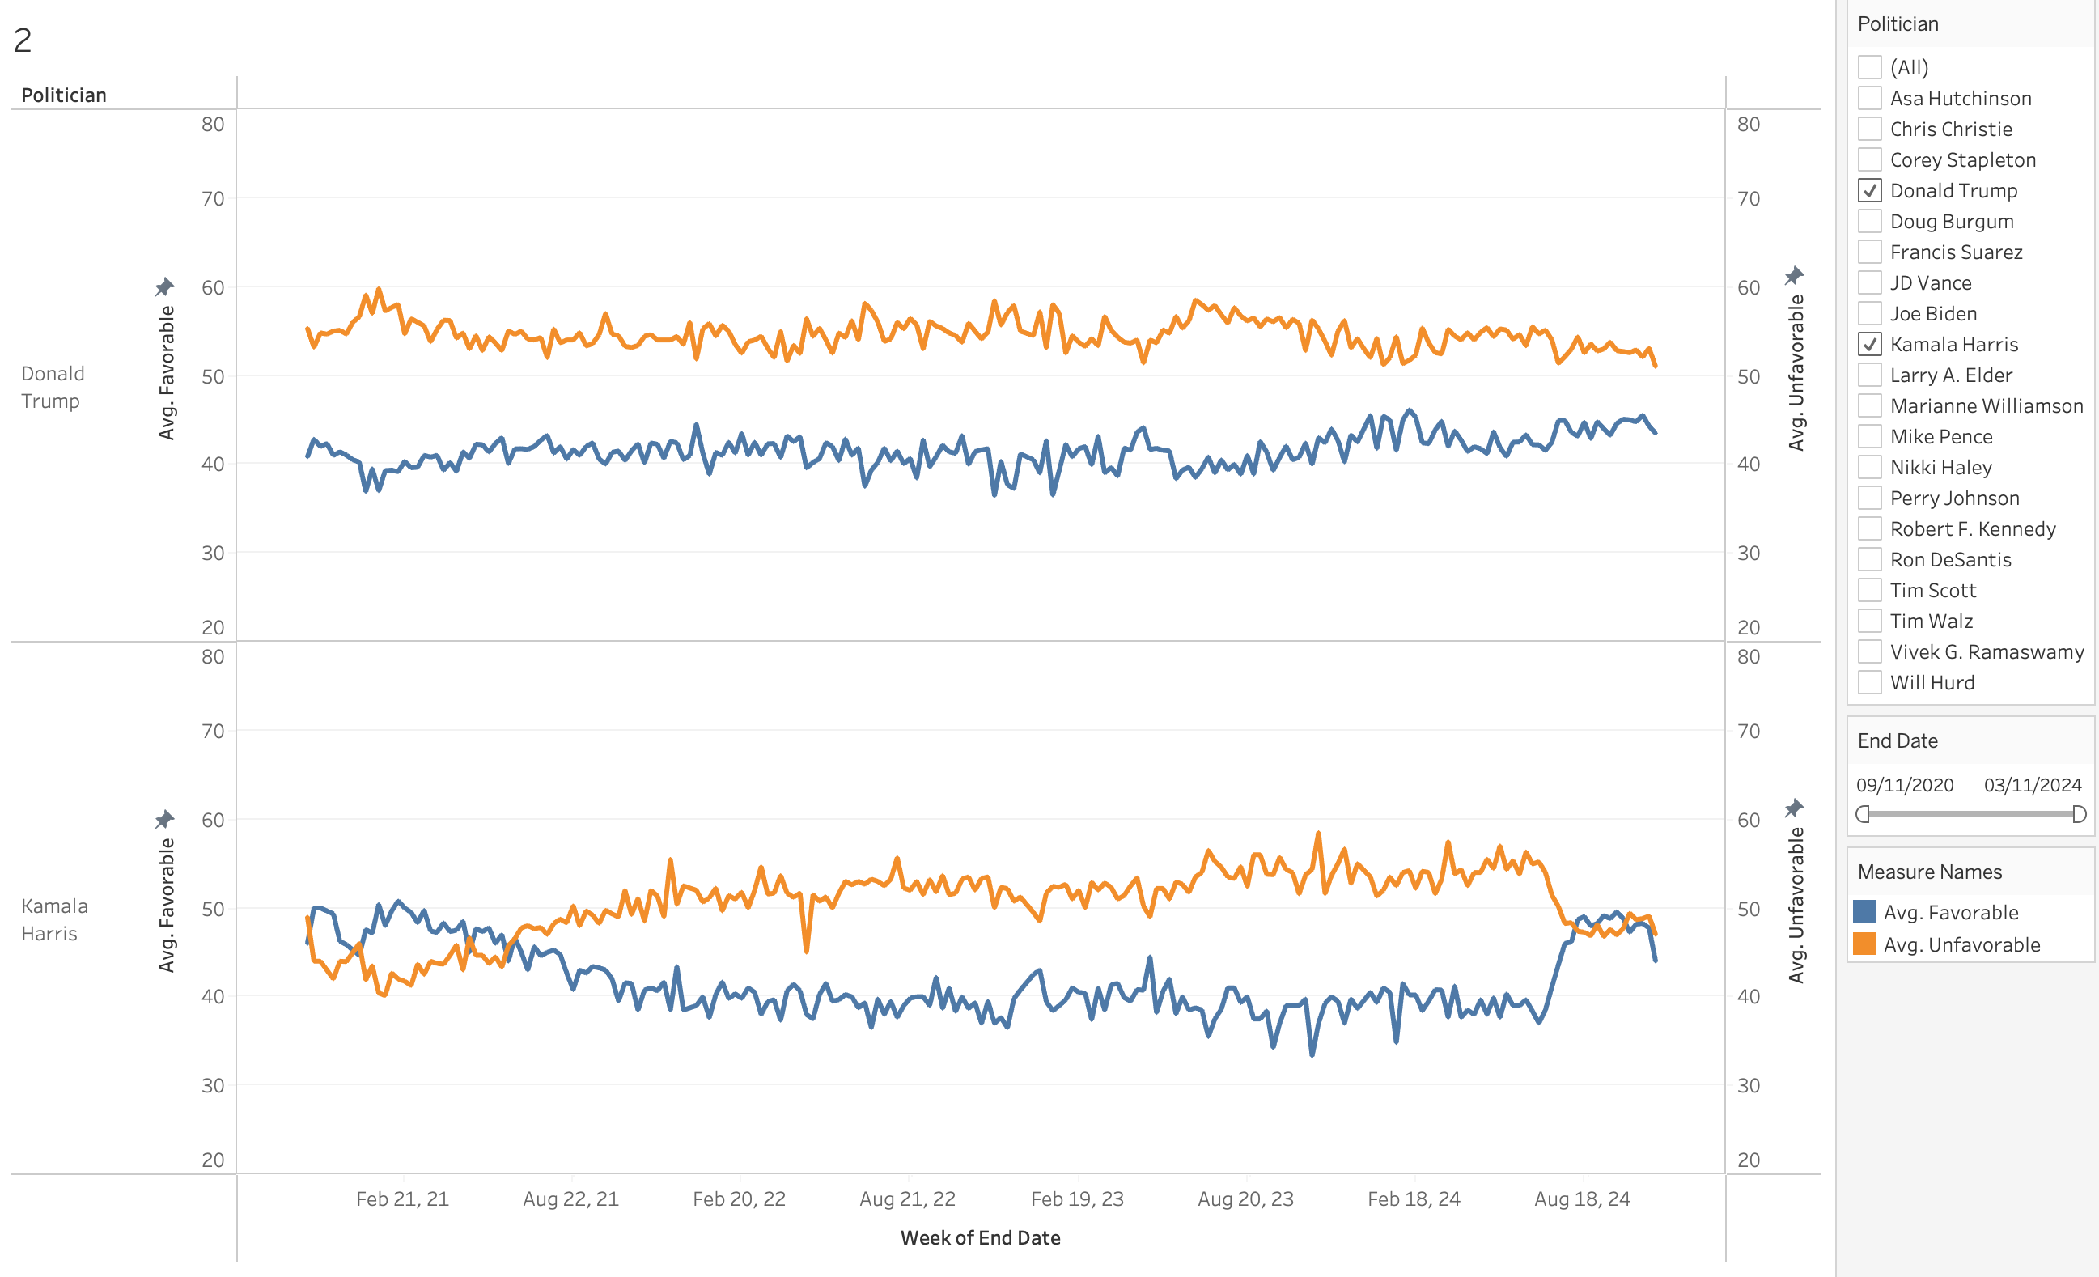Image resolution: width=2099 pixels, height=1277 pixels.
Task: Click pin icon on Trump's Avg. Favorable axis
Action: [164, 286]
